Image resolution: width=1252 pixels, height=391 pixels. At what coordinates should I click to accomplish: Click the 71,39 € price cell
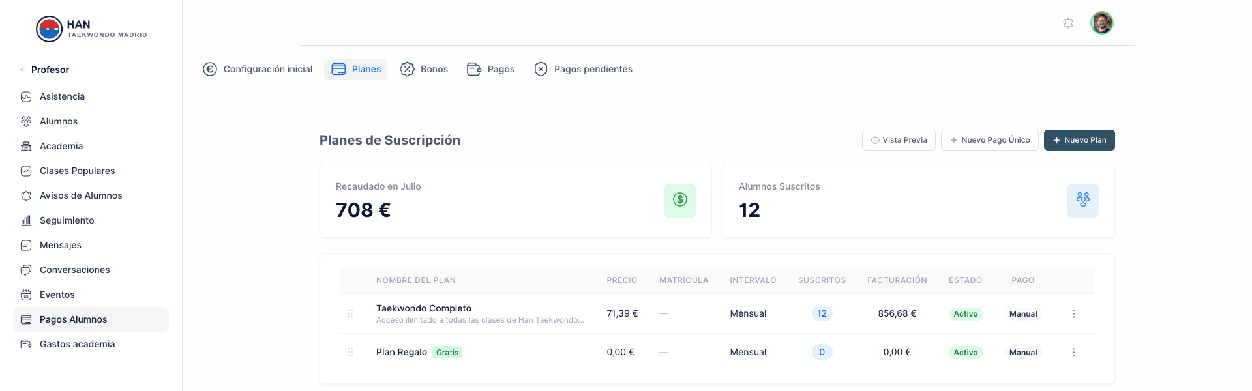pos(622,313)
